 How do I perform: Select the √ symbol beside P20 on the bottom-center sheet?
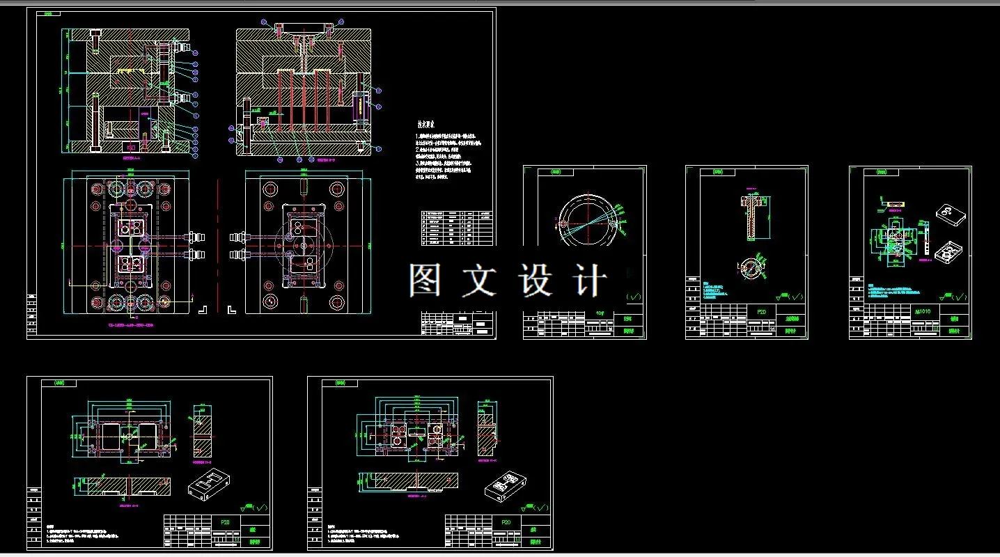(x=540, y=508)
